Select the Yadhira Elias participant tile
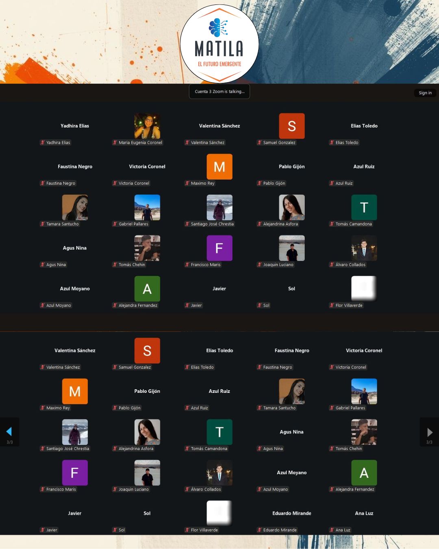The height and width of the screenshot is (549, 439). pos(75,126)
